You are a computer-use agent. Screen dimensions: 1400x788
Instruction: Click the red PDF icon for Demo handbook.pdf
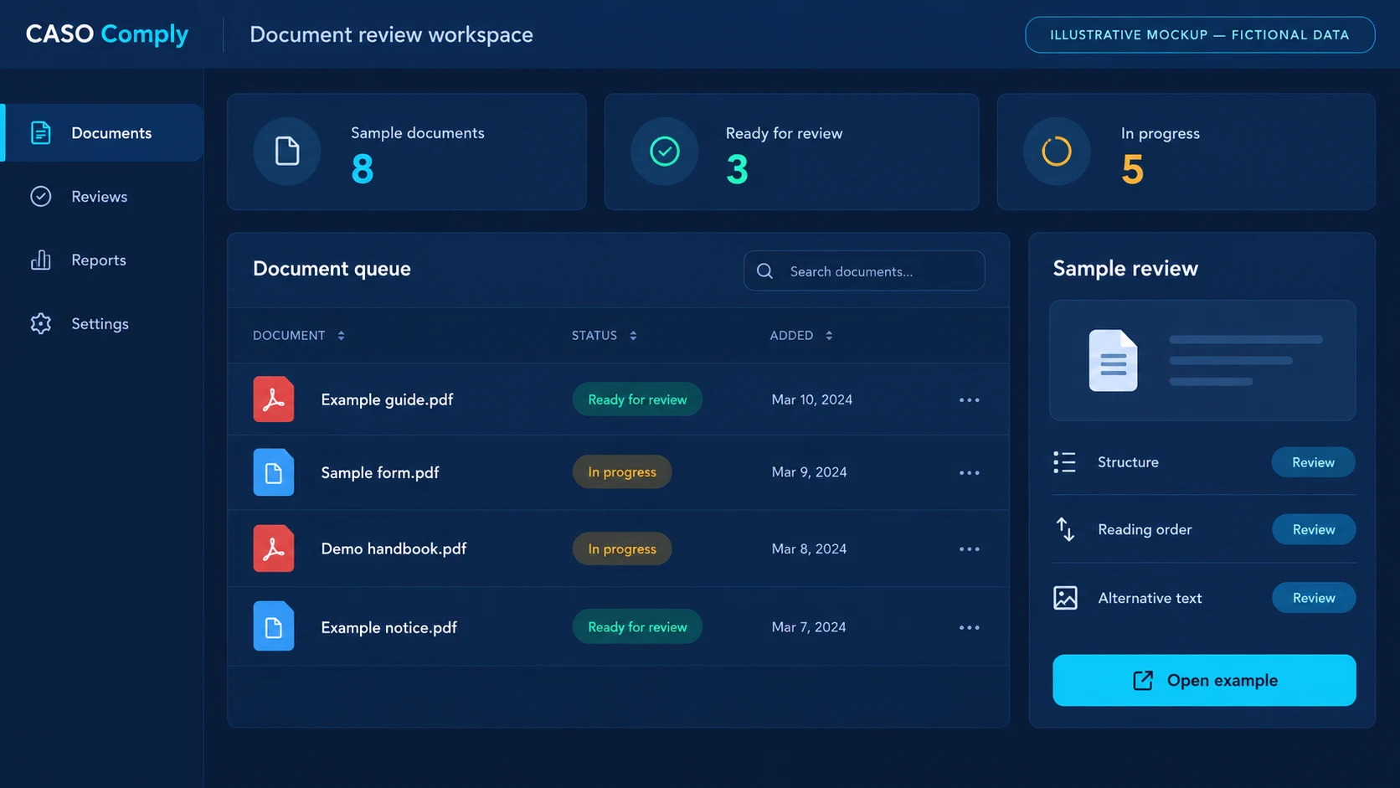(x=274, y=549)
